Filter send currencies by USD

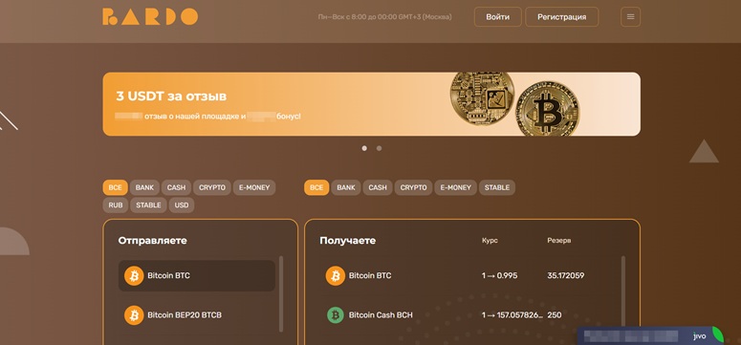tap(182, 205)
